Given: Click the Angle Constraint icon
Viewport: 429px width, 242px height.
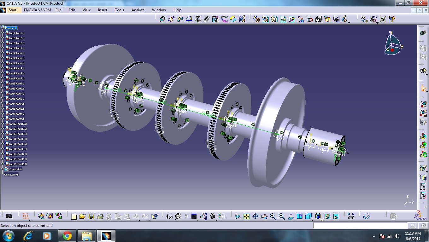Looking at the screenshot, I should 189,19.
